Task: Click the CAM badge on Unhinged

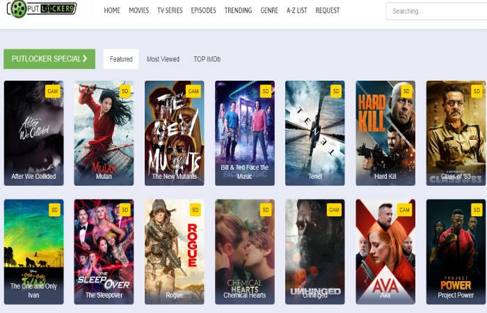Action: click(x=334, y=210)
